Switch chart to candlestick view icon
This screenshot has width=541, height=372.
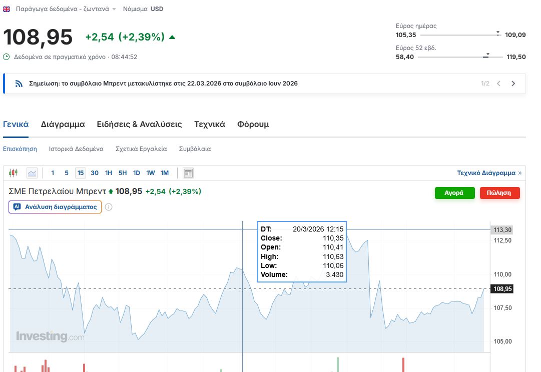(13, 173)
